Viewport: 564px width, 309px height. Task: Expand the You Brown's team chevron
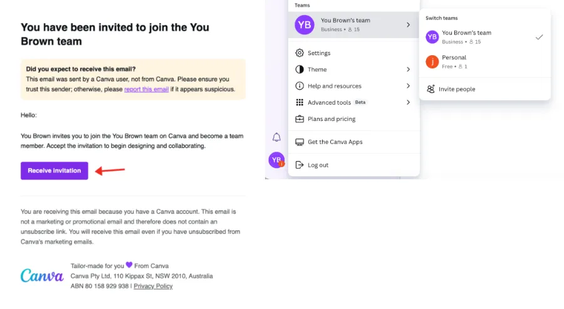(408, 25)
